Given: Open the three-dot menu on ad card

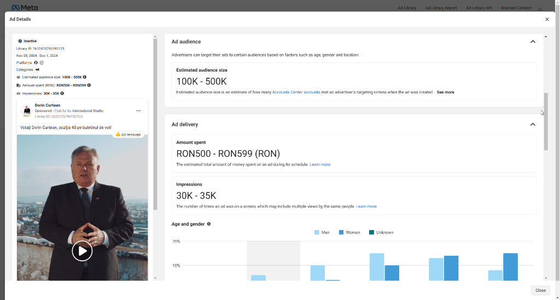Looking at the screenshot, I should coord(139,111).
